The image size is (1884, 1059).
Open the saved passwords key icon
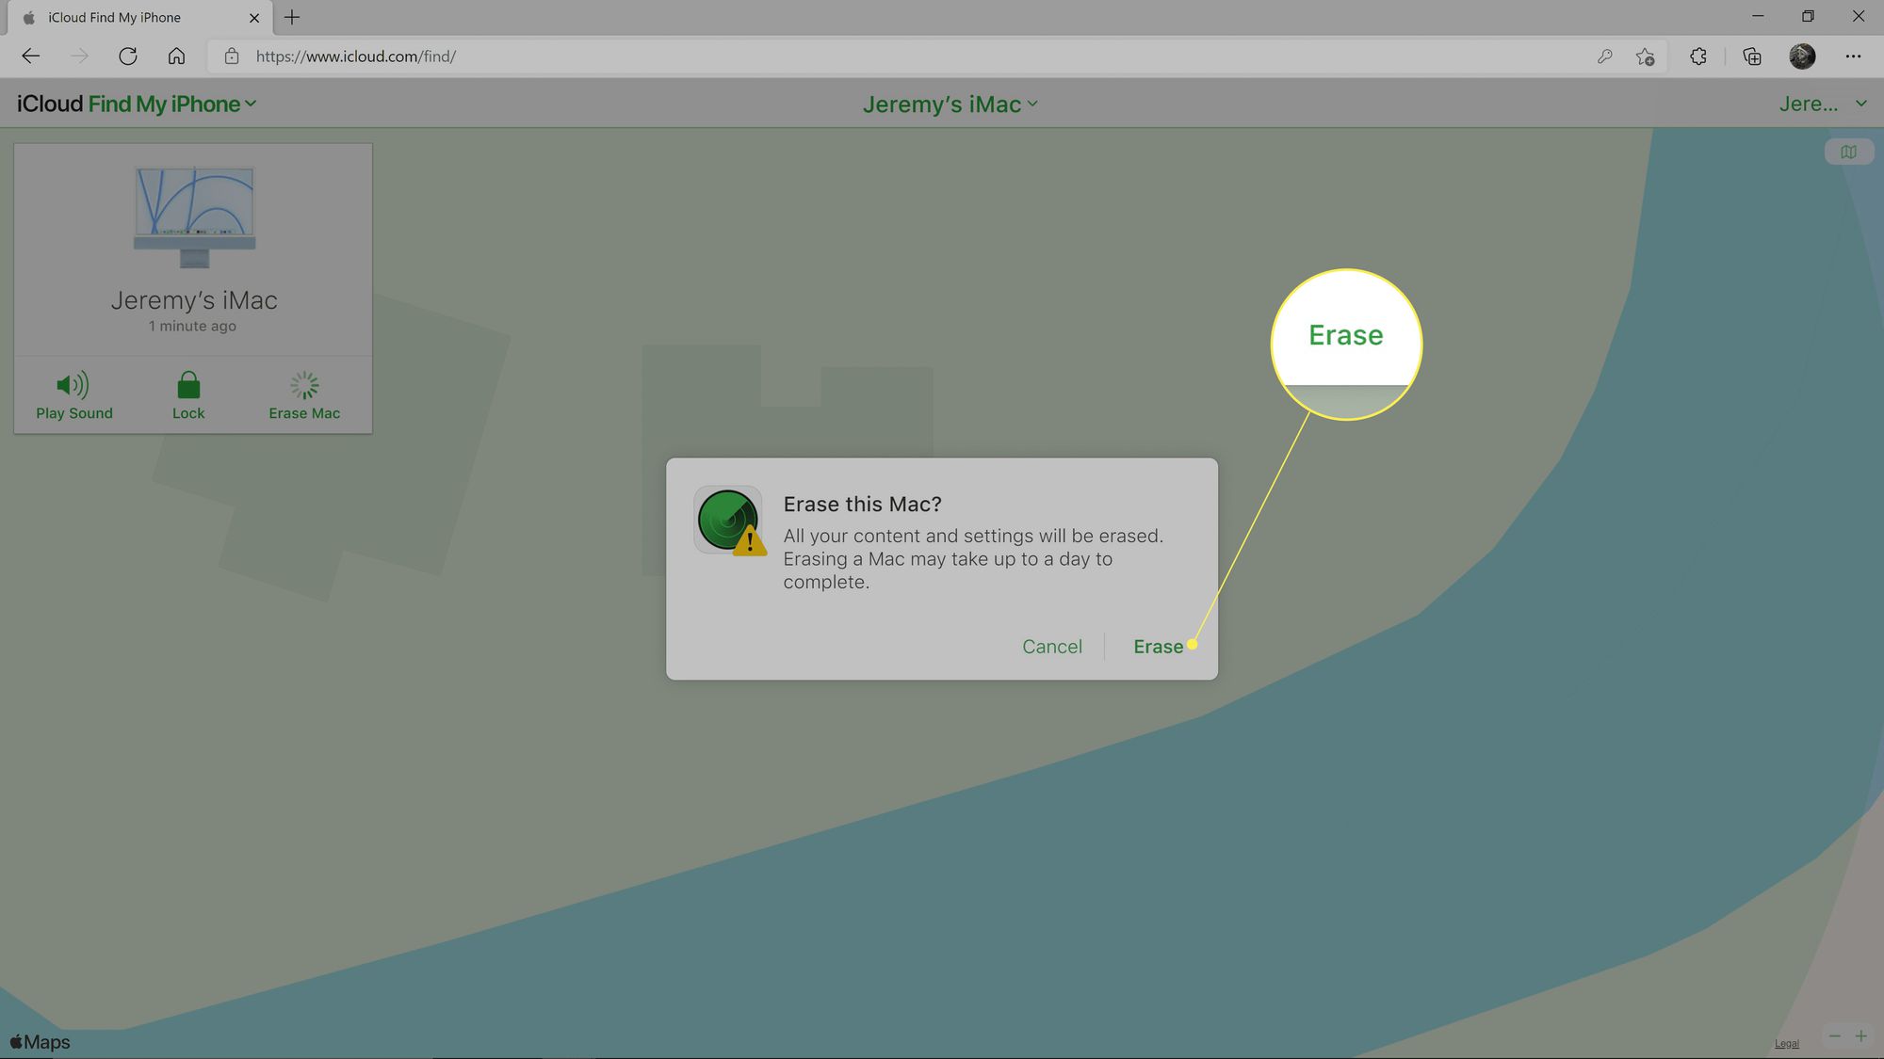[x=1604, y=56]
